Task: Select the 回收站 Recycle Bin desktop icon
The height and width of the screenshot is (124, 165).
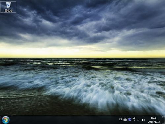Action: (x=8, y=7)
